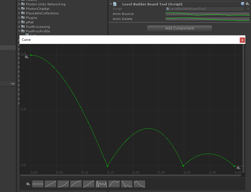Choose the ease-in curve preset

pyautogui.click(x=63, y=184)
